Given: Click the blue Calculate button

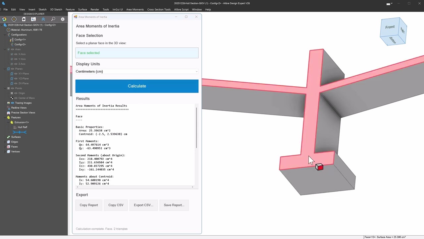Looking at the screenshot, I should [137, 86].
